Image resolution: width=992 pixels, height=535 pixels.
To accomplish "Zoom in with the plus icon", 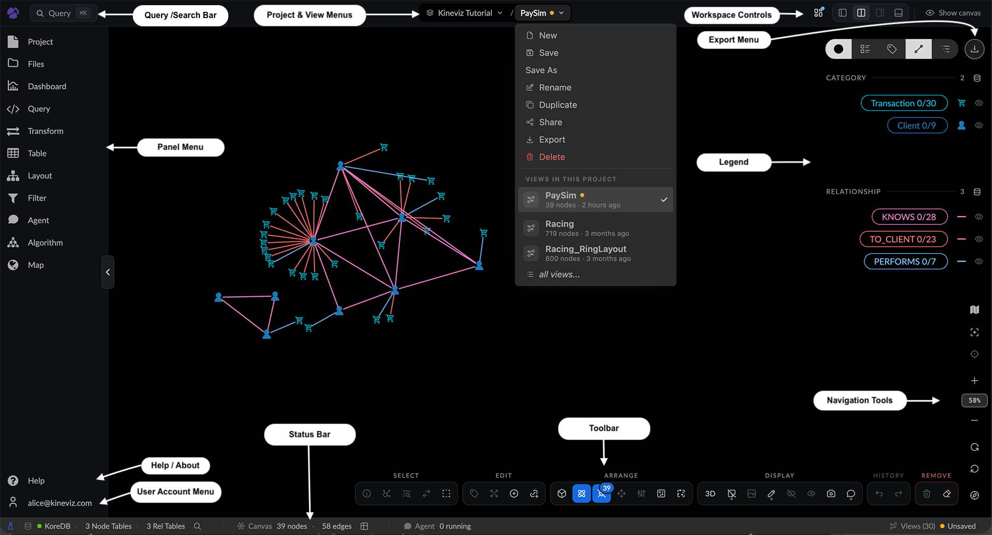I will point(974,381).
